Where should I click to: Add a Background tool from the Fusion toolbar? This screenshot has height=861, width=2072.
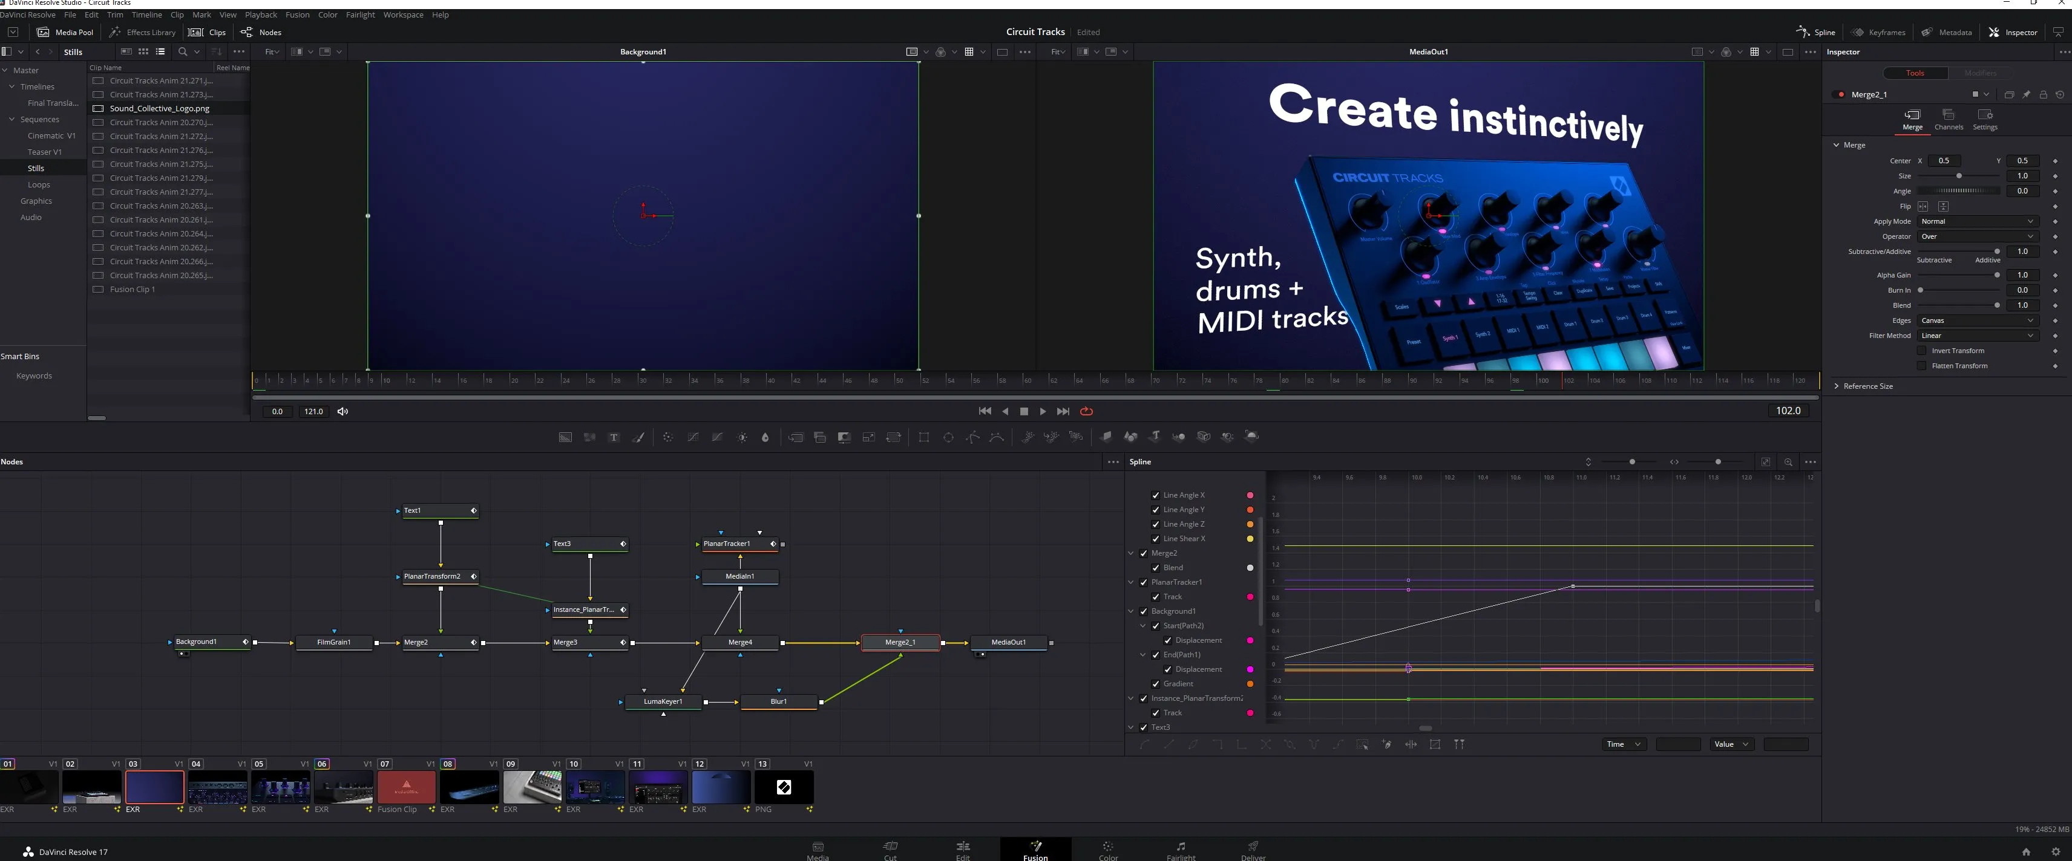pos(565,437)
